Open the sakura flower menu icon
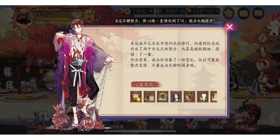This screenshot has height=140, width=280. pos(228,13)
